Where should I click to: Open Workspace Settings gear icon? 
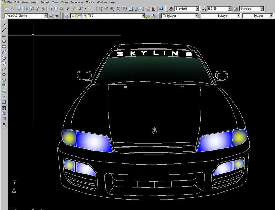tap(51, 16)
